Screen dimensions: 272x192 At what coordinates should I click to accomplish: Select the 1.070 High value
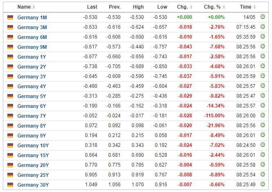tap(138, 185)
